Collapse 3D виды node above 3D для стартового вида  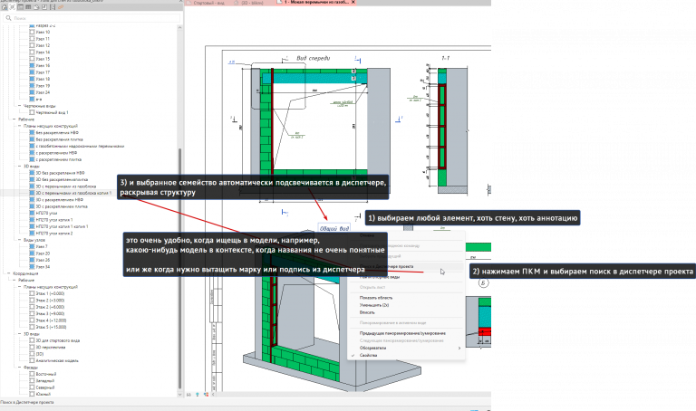20,334
